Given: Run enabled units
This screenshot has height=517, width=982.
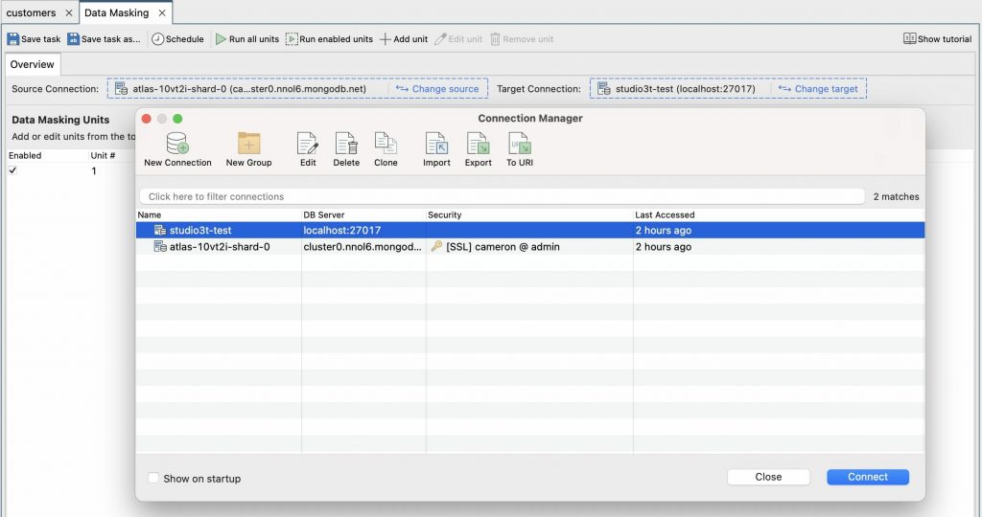Looking at the screenshot, I should [x=330, y=38].
